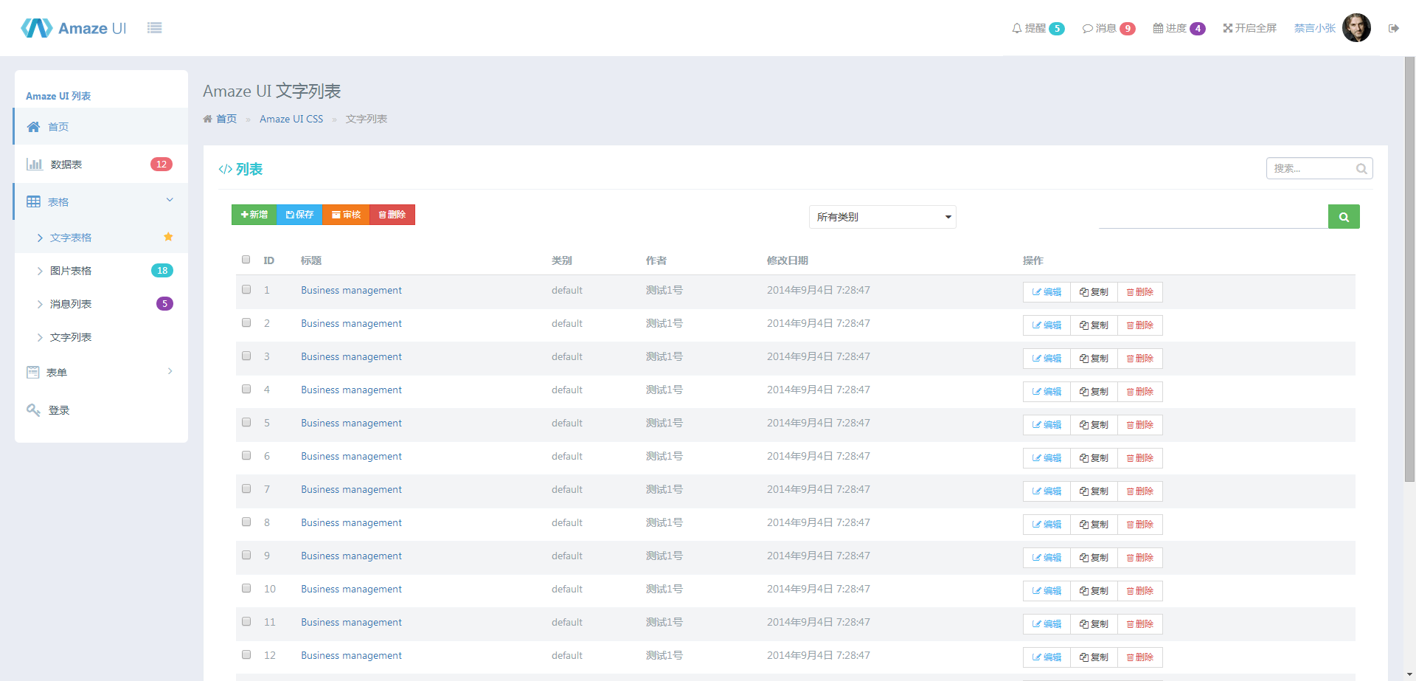
Task: Tick the checkbox for row ID 3
Action: click(x=246, y=356)
